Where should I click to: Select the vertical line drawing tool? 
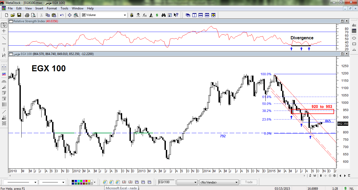pyautogui.click(x=4, y=50)
